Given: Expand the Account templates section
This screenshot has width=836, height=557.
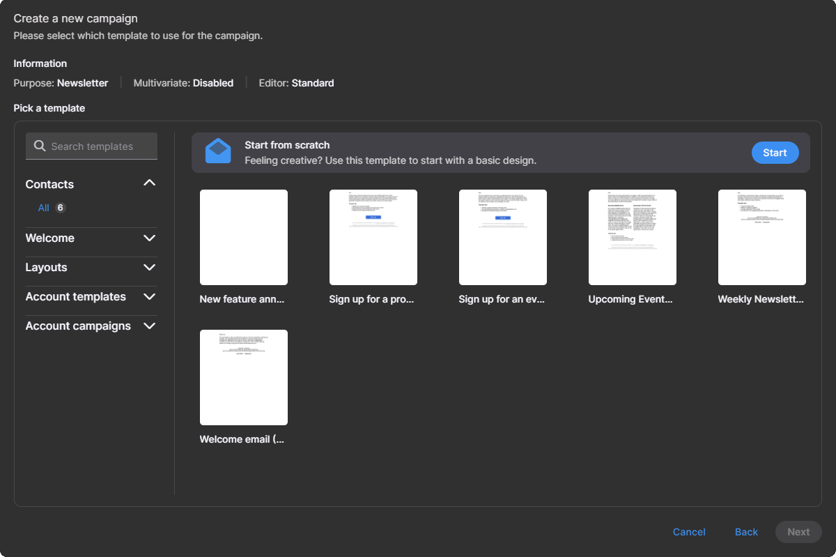Looking at the screenshot, I should click(x=149, y=296).
